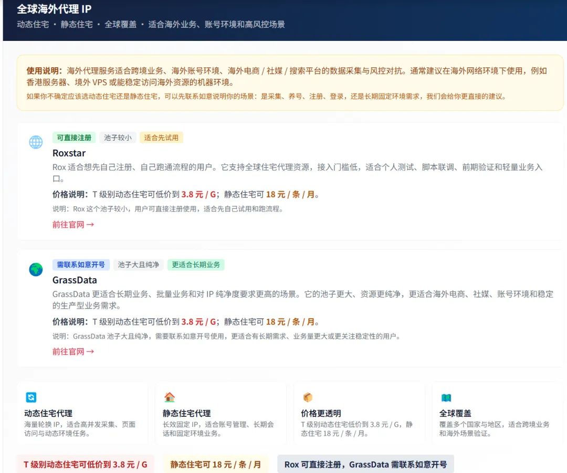The height and width of the screenshot is (473, 567).
Task: Click the grey badge Rox 可直接注册，GrassData 需联系如意开号
Action: pos(365,464)
